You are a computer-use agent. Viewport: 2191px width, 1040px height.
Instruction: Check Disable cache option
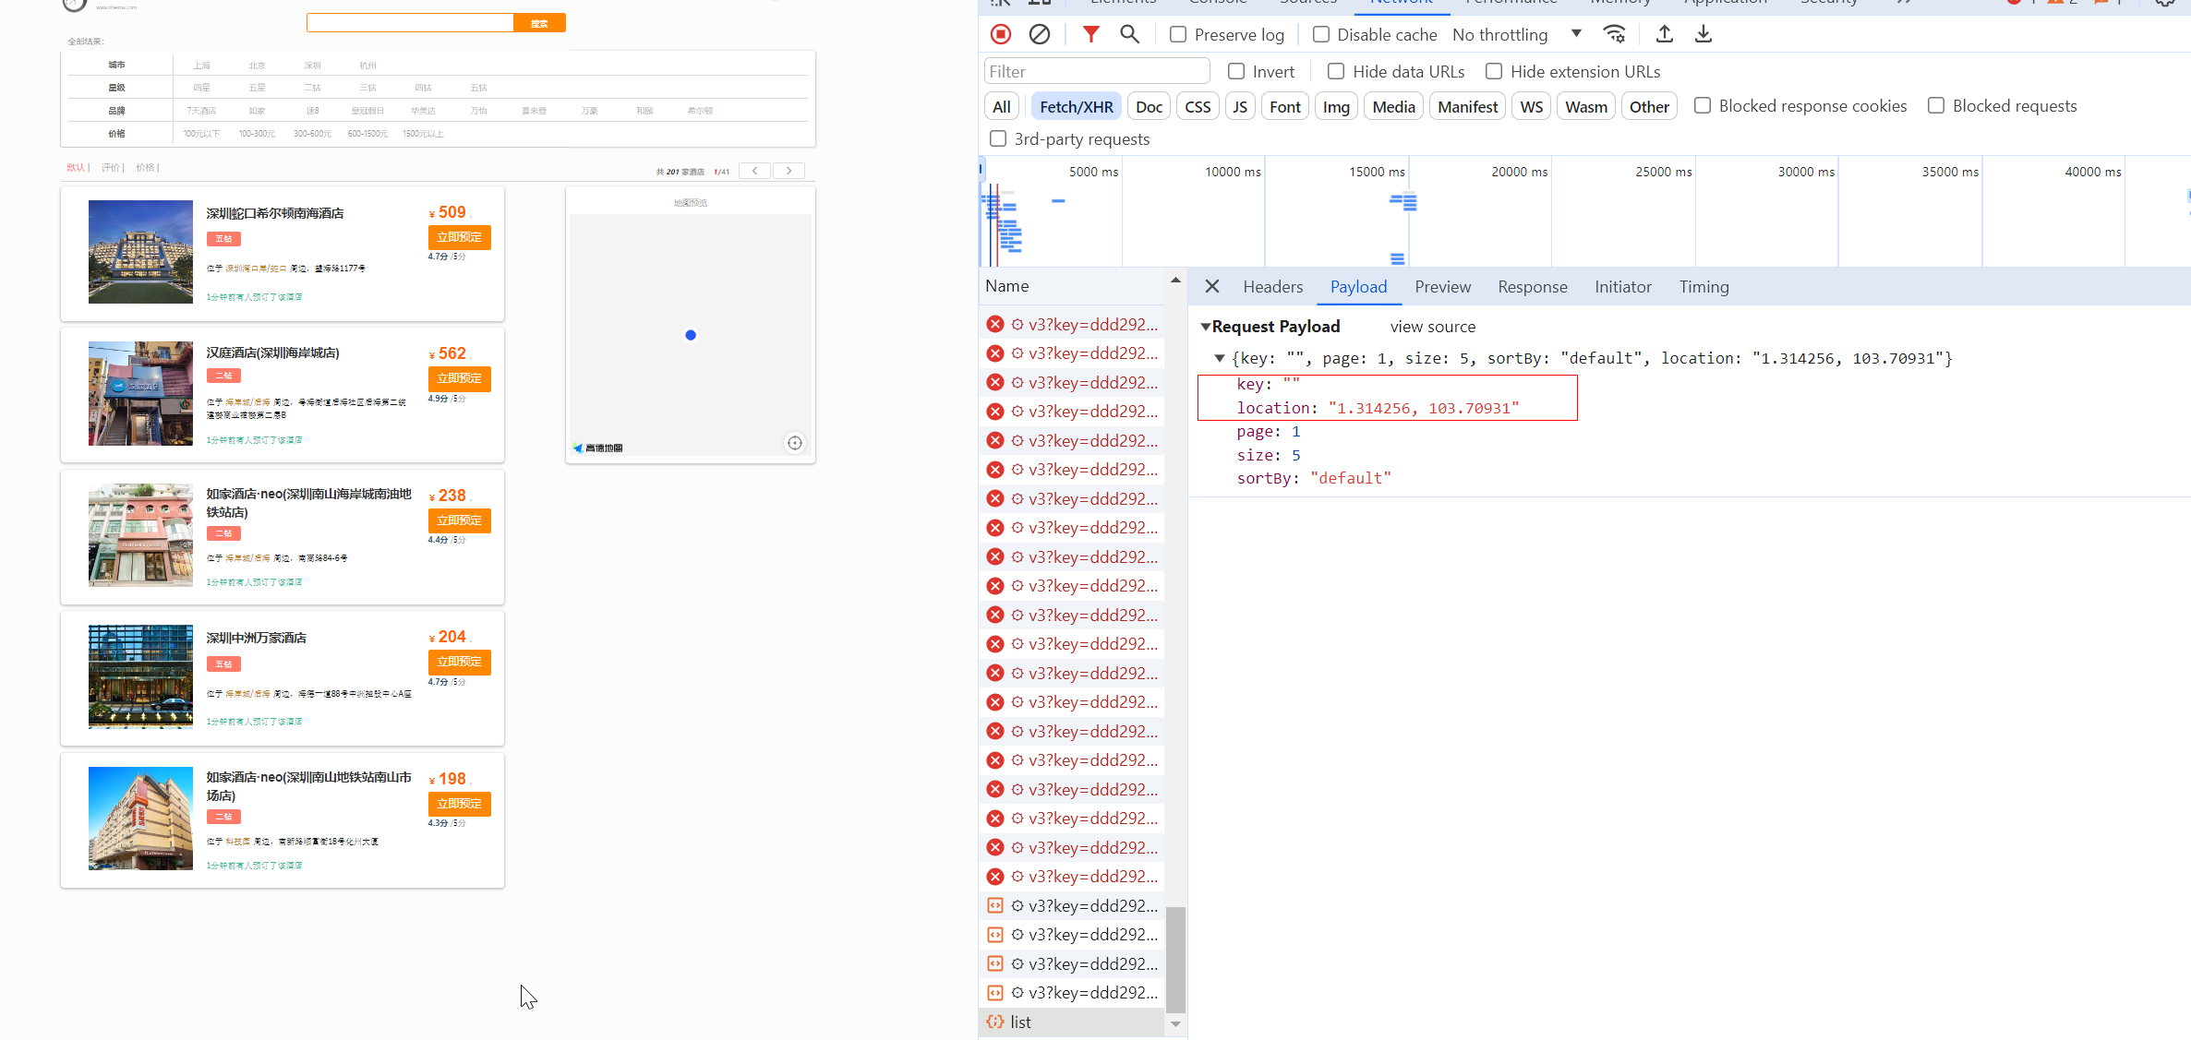coord(1321,34)
